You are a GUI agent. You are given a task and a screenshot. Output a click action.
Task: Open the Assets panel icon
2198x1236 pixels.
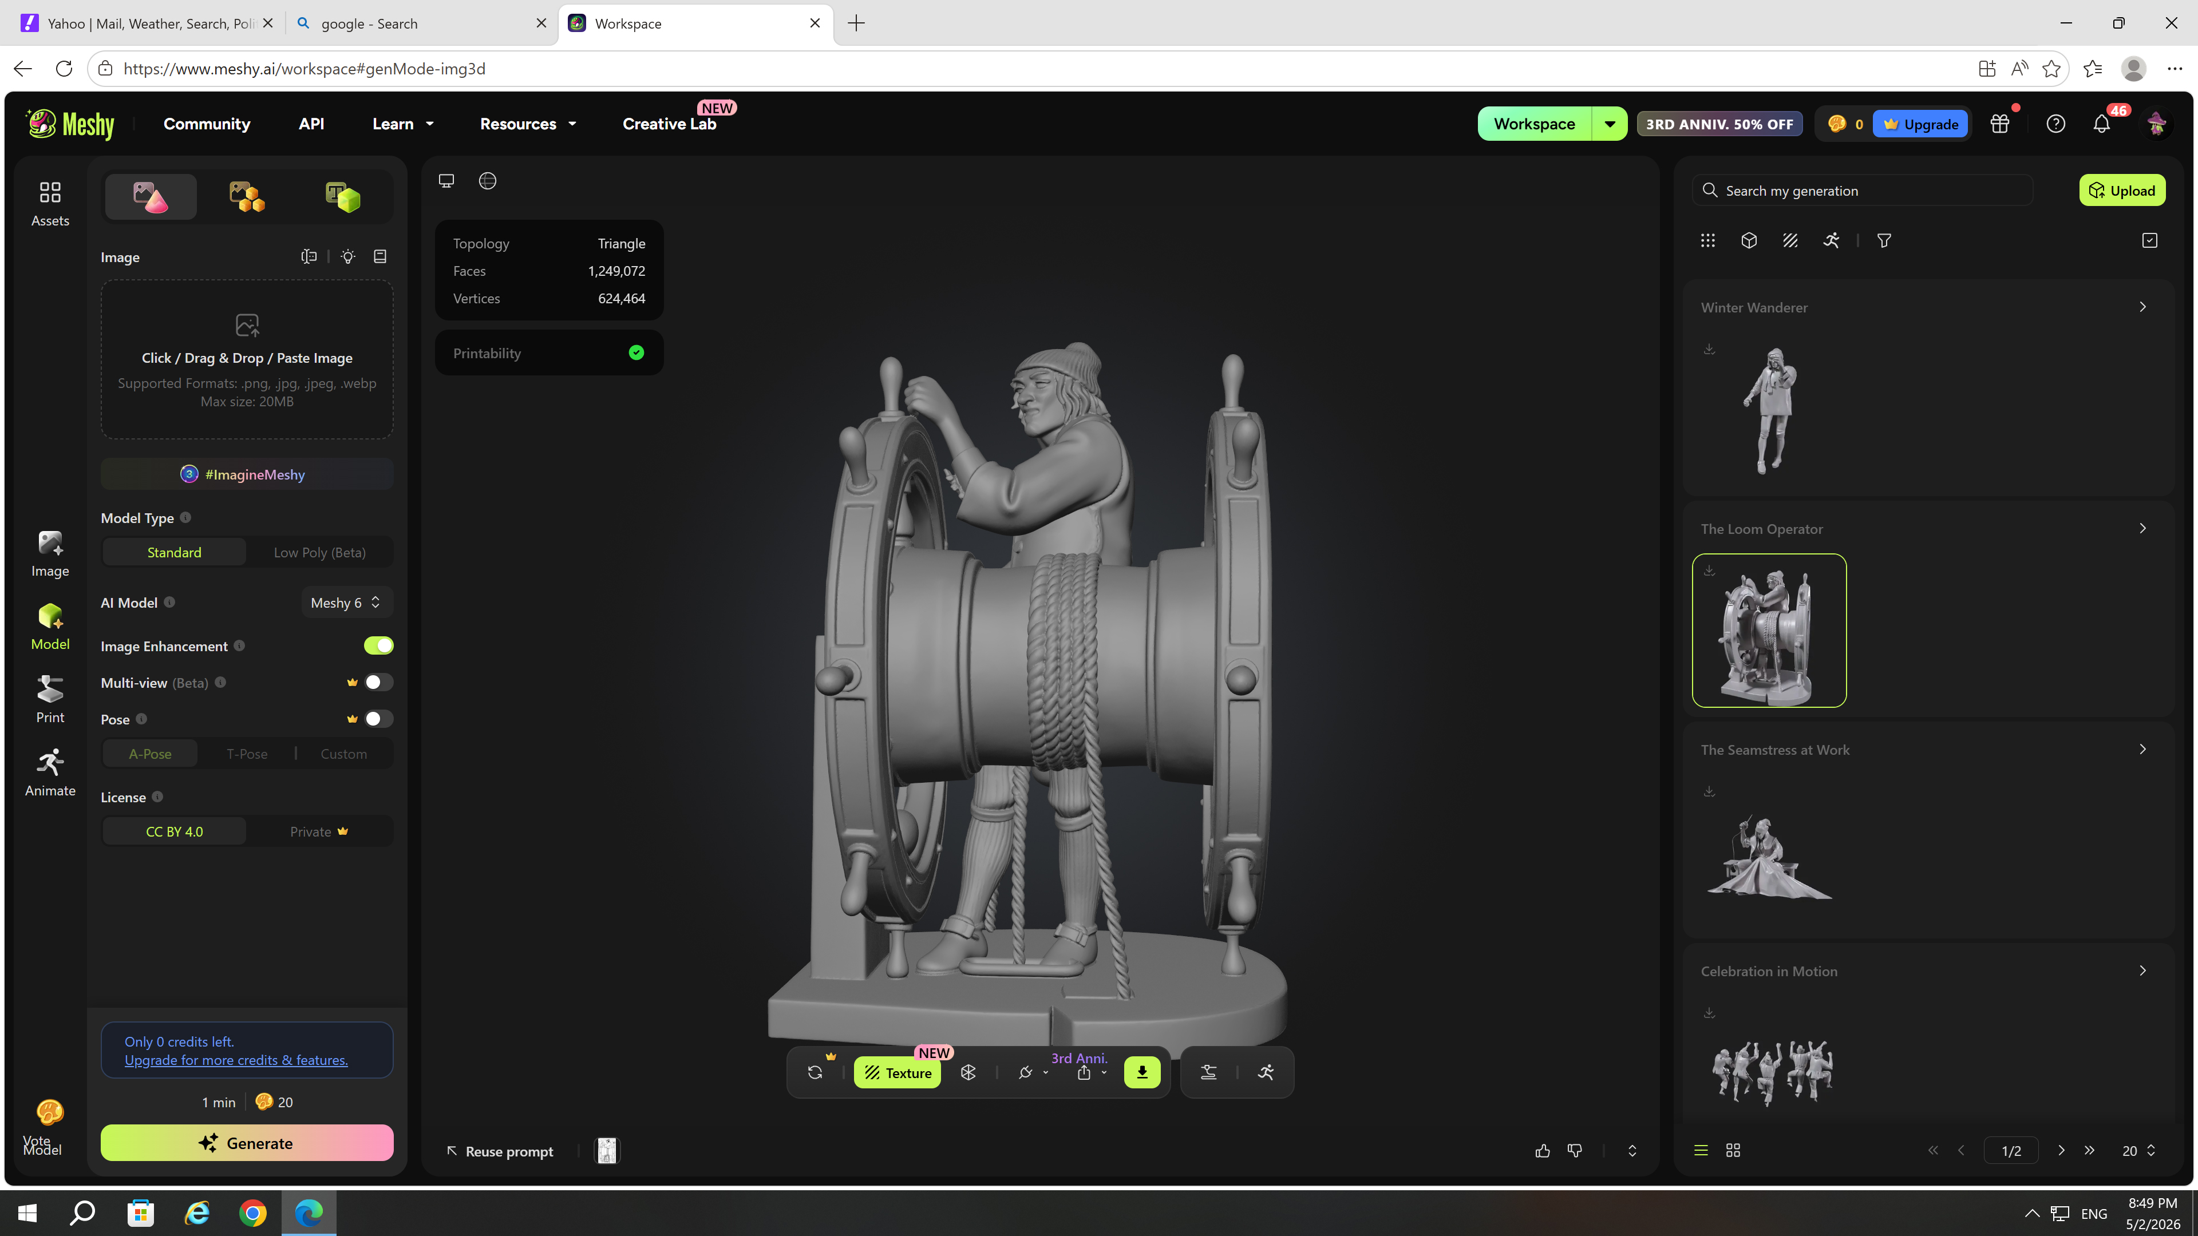pyautogui.click(x=49, y=203)
